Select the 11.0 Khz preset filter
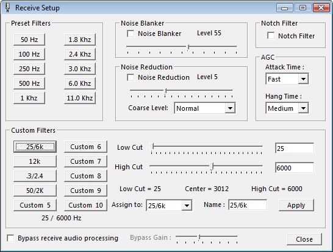 (80, 98)
